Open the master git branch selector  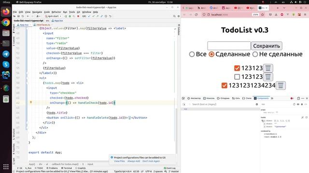coord(174,171)
